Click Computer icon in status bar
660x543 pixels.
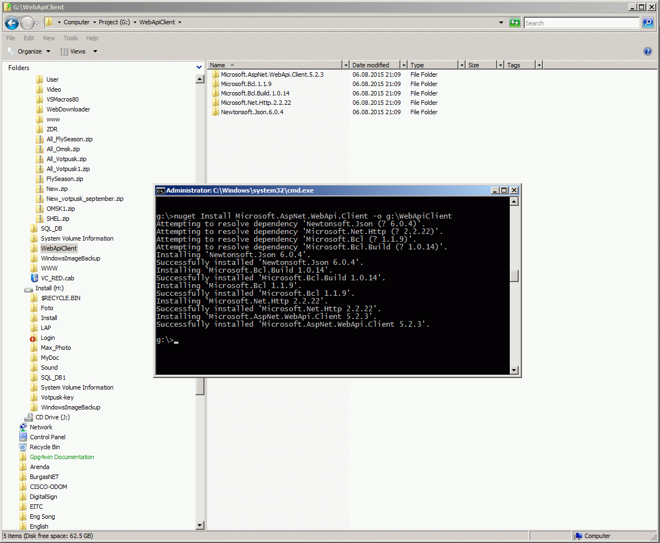(579, 536)
